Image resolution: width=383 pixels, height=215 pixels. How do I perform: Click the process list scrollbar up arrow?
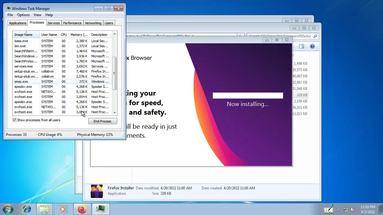[x=114, y=34]
